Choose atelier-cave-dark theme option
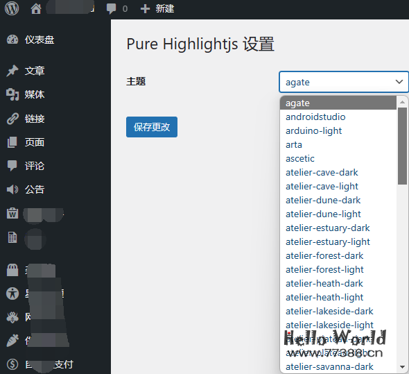The width and height of the screenshot is (409, 374). (338, 172)
